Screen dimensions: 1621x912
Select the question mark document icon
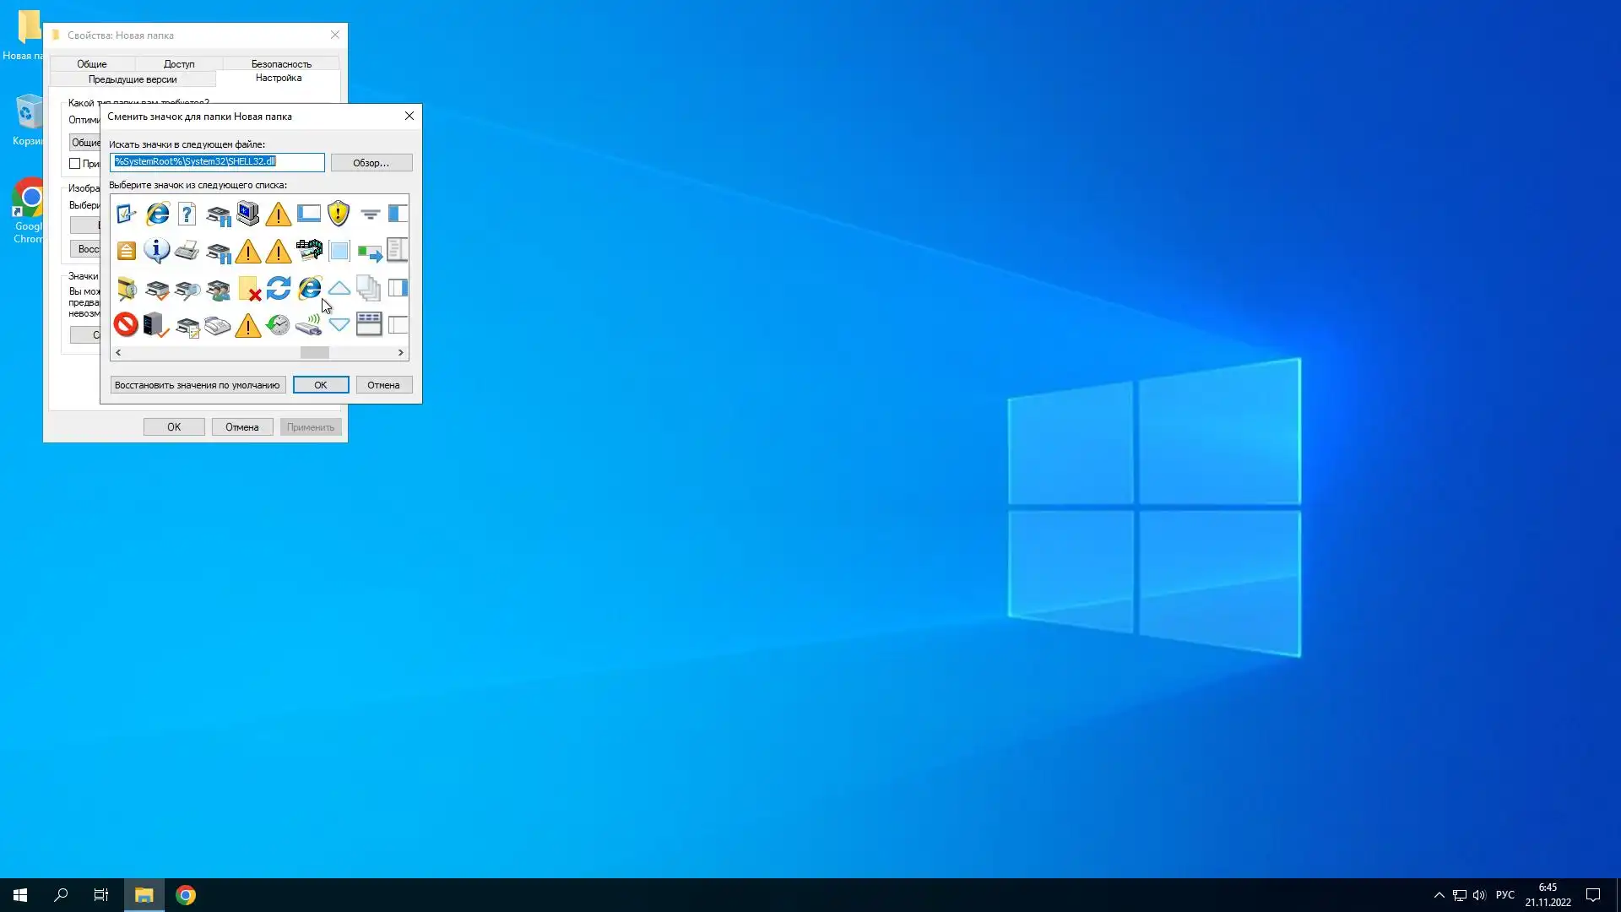[x=187, y=214]
